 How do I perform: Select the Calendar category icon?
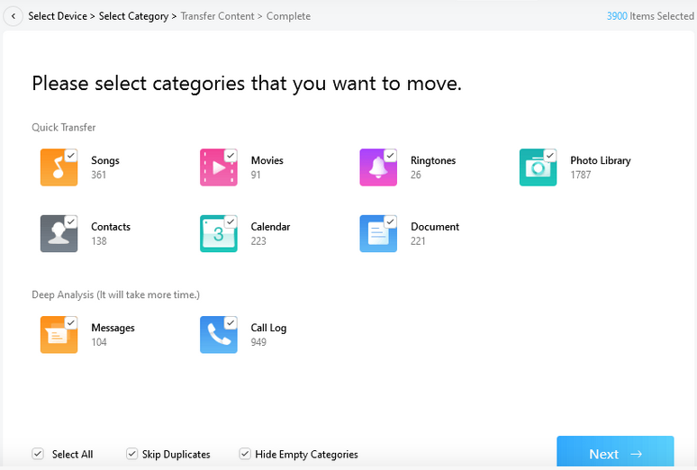coord(218,234)
